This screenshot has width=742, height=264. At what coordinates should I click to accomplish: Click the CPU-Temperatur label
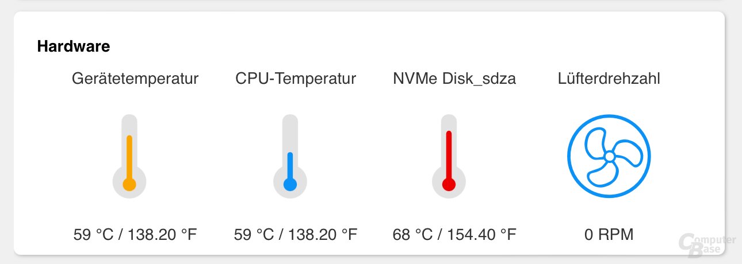pyautogui.click(x=296, y=79)
